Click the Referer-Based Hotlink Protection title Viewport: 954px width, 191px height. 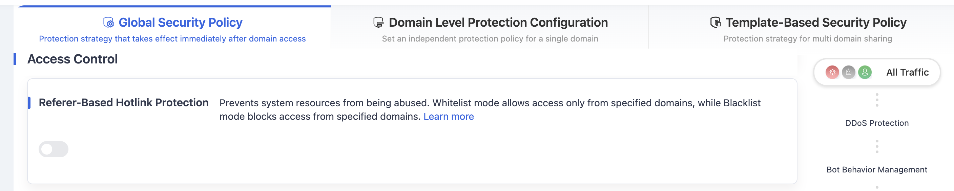[124, 103]
